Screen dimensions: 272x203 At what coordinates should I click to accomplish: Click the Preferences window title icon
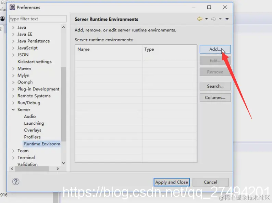(12, 7)
